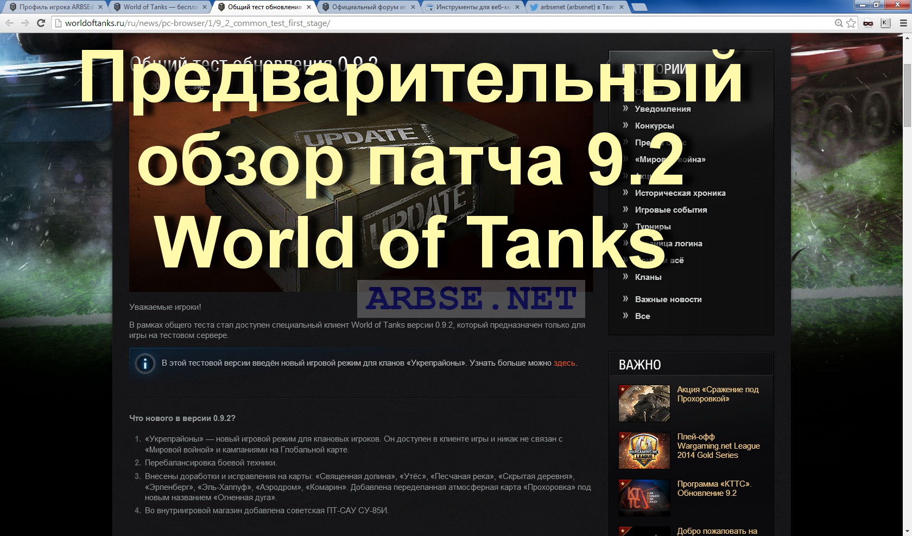
Task: Open the 'Турниры' category
Action: point(653,227)
